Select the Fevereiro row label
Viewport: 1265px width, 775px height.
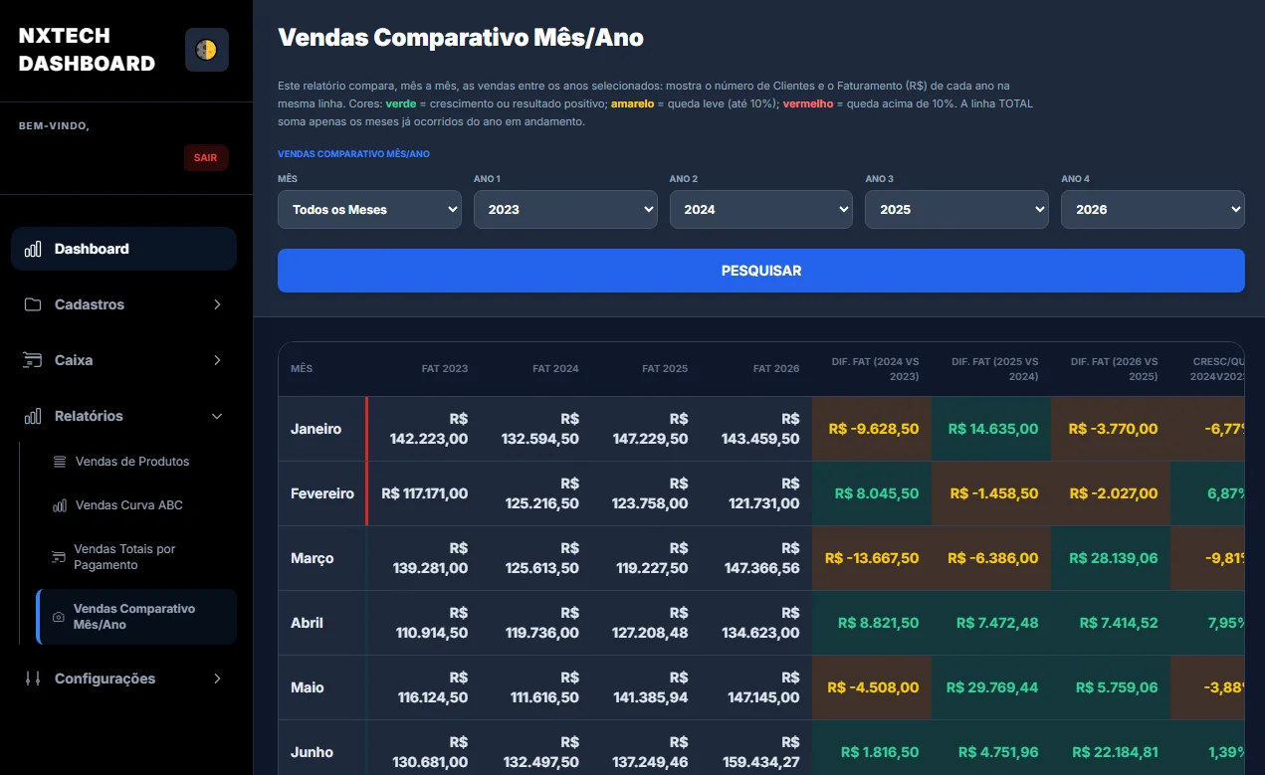click(x=322, y=493)
